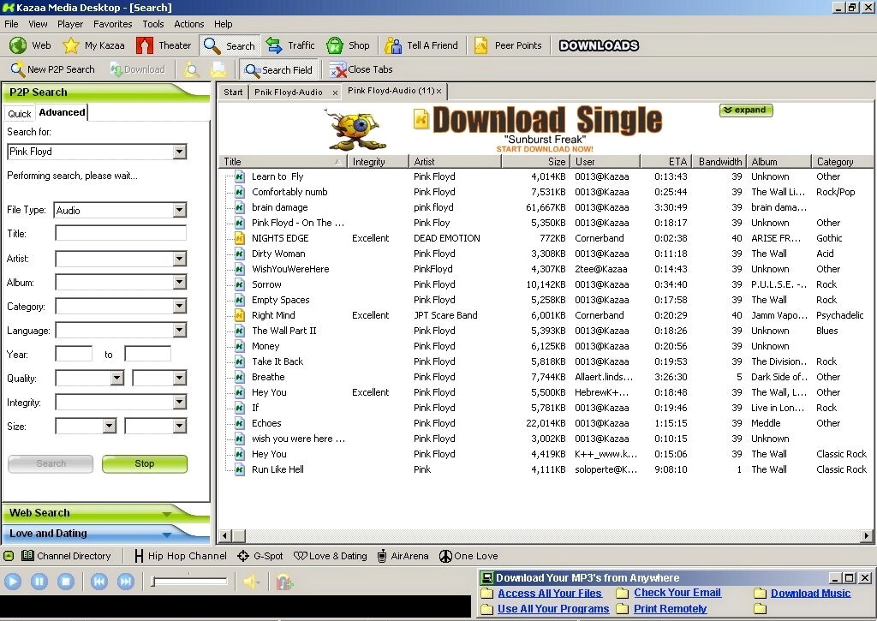877x621 pixels.
Task: Open the File Type dropdown
Action: click(181, 210)
